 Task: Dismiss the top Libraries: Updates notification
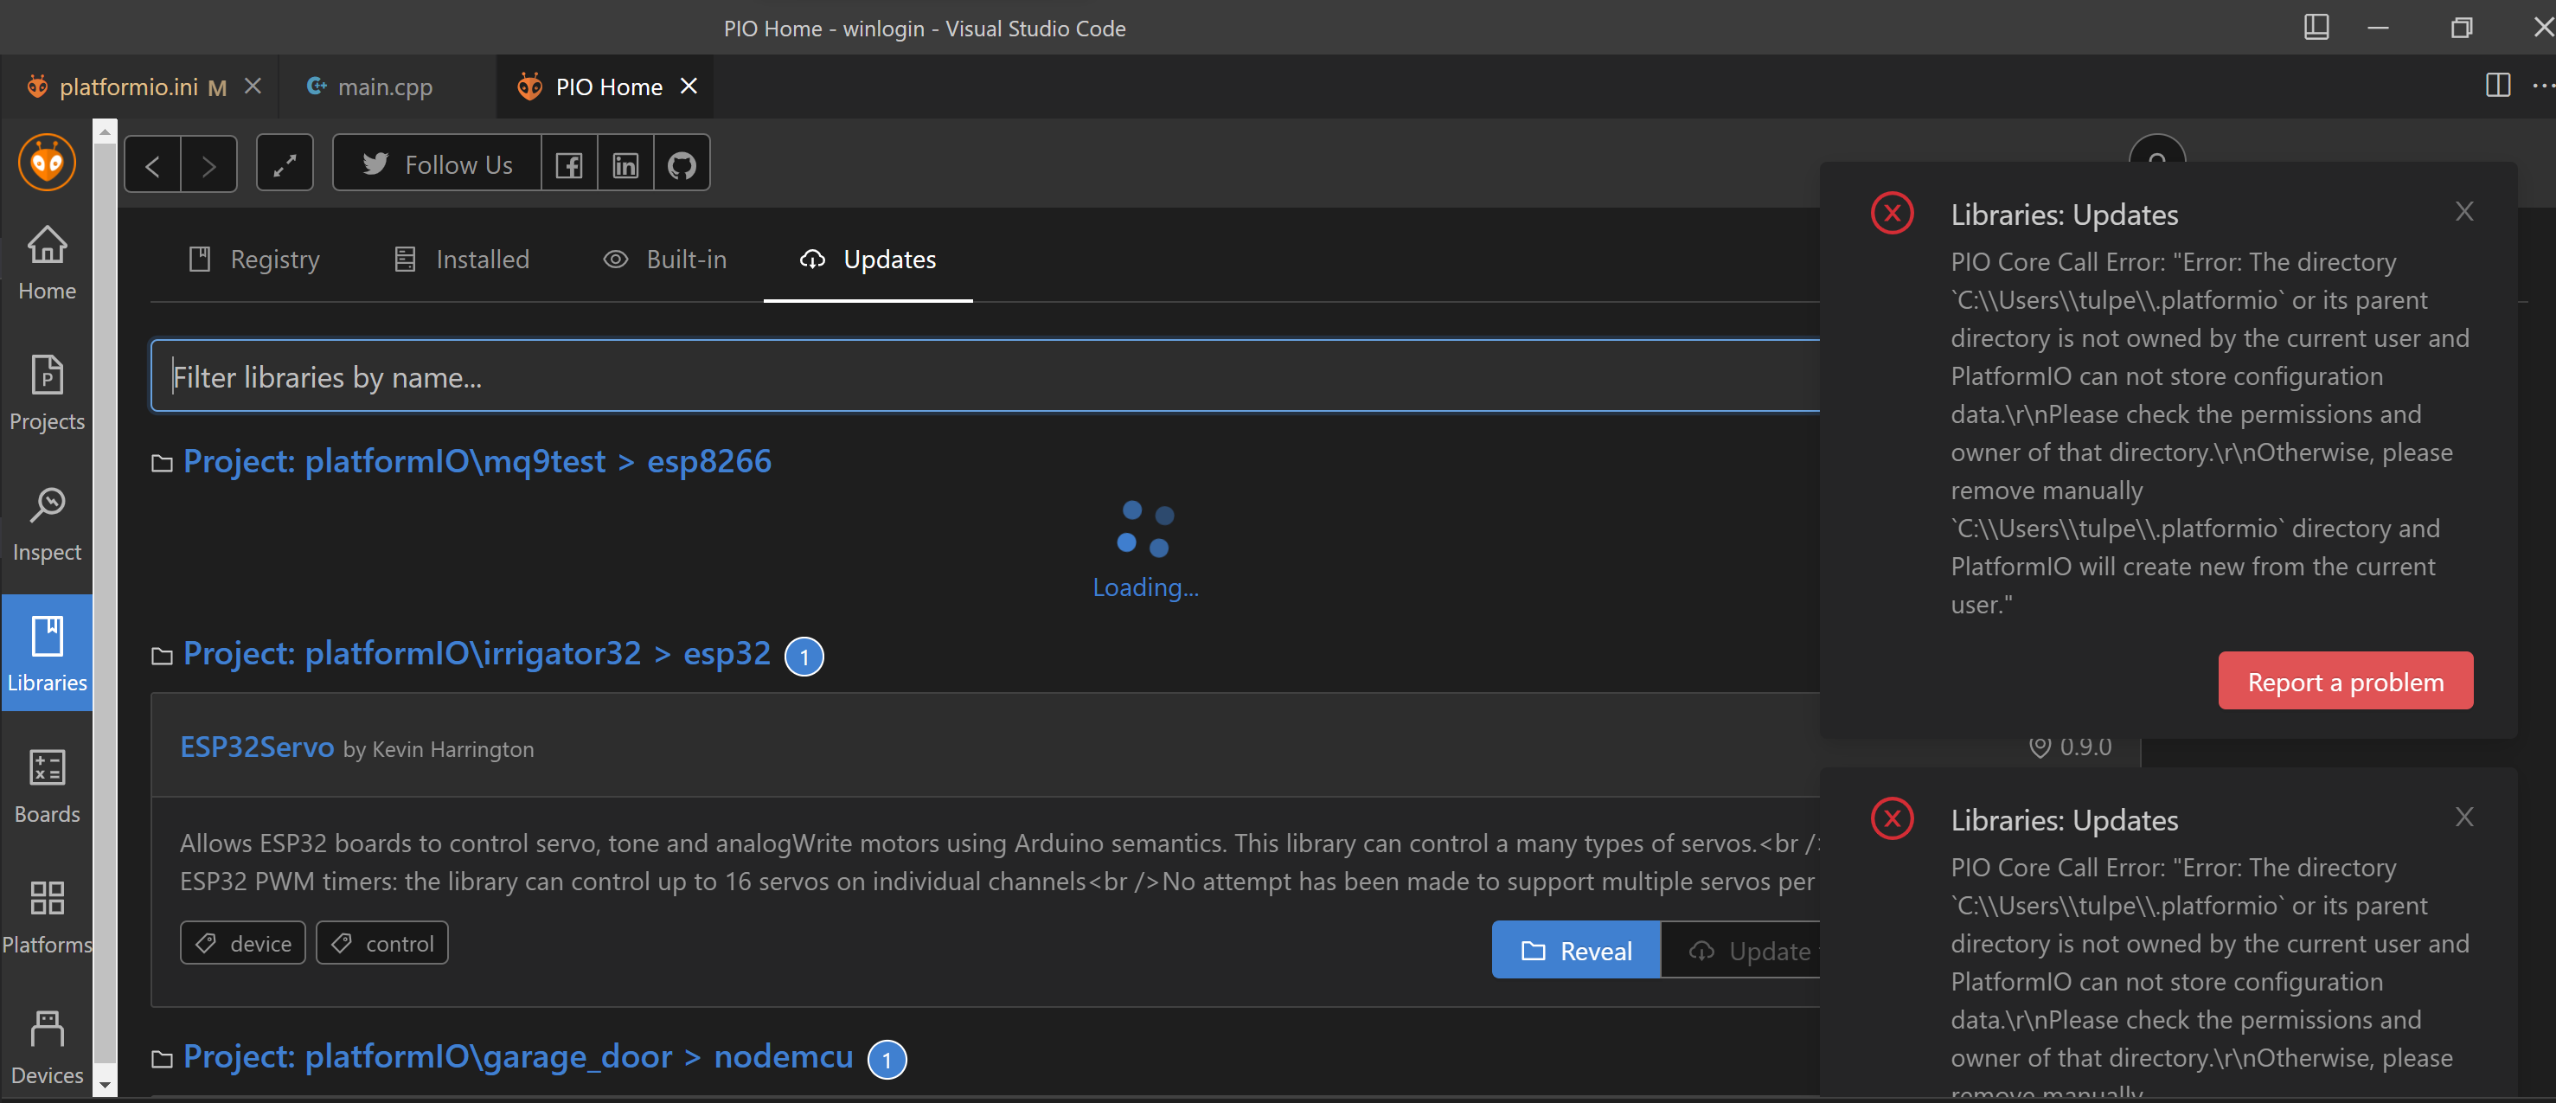coord(2464,211)
